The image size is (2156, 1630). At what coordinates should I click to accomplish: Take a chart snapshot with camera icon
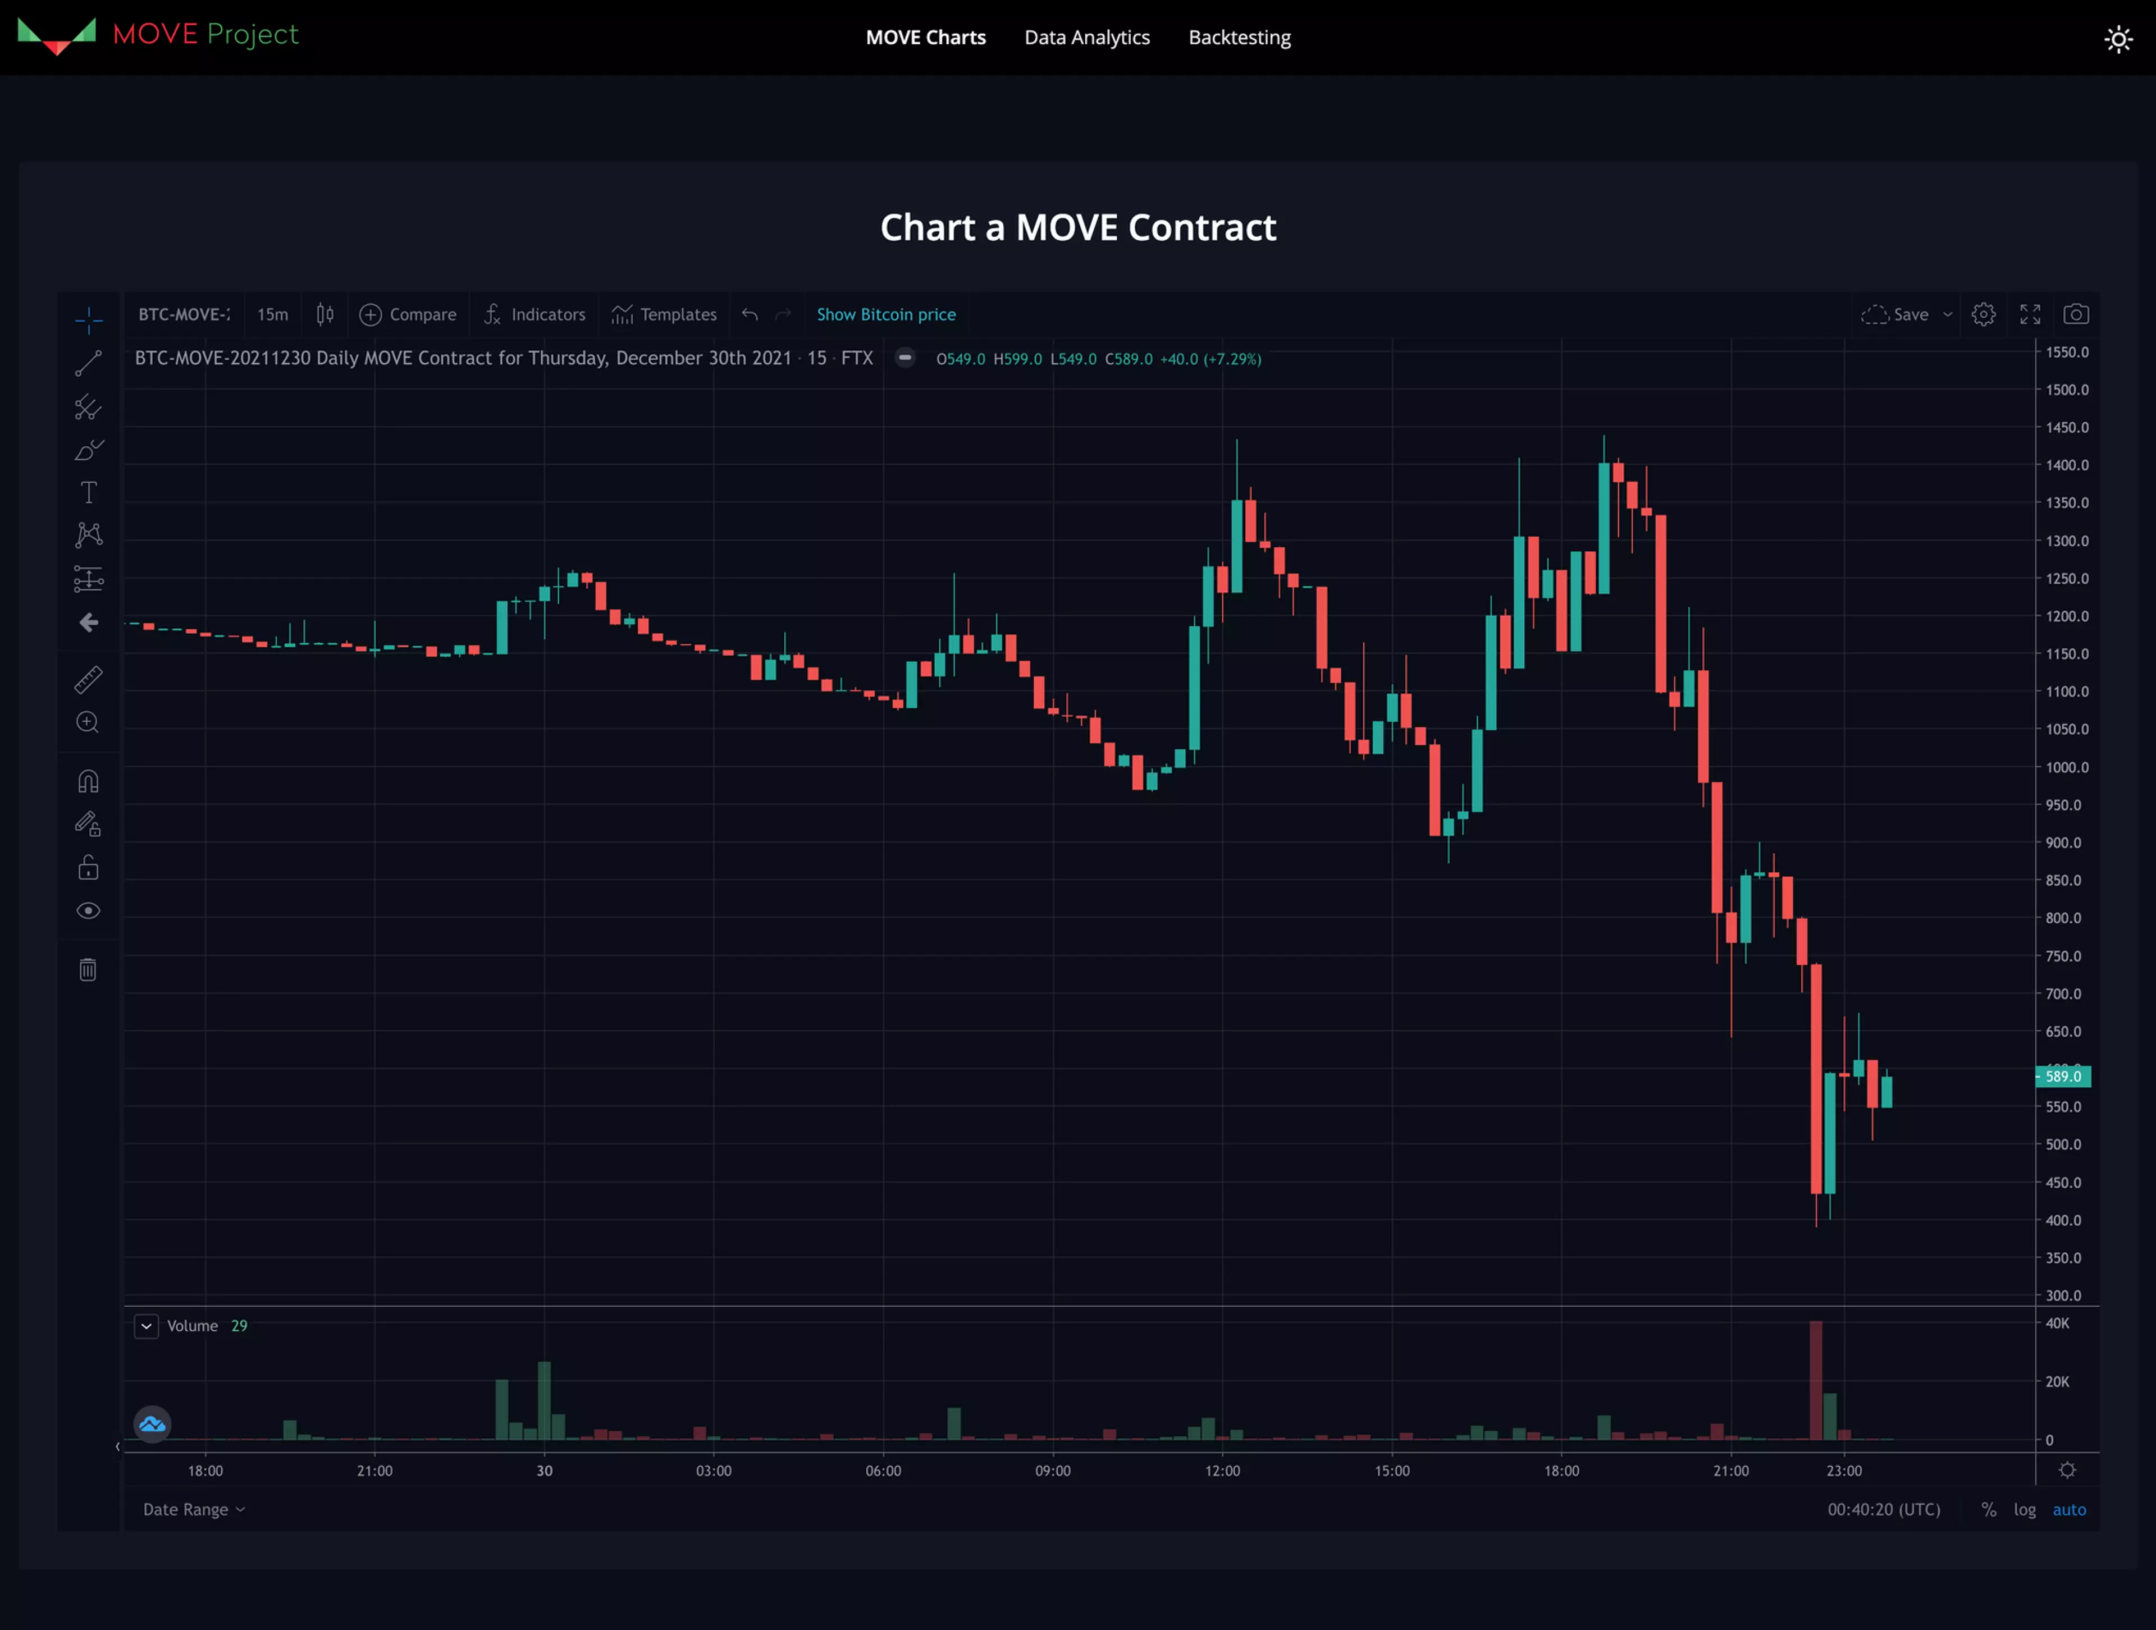(2076, 315)
